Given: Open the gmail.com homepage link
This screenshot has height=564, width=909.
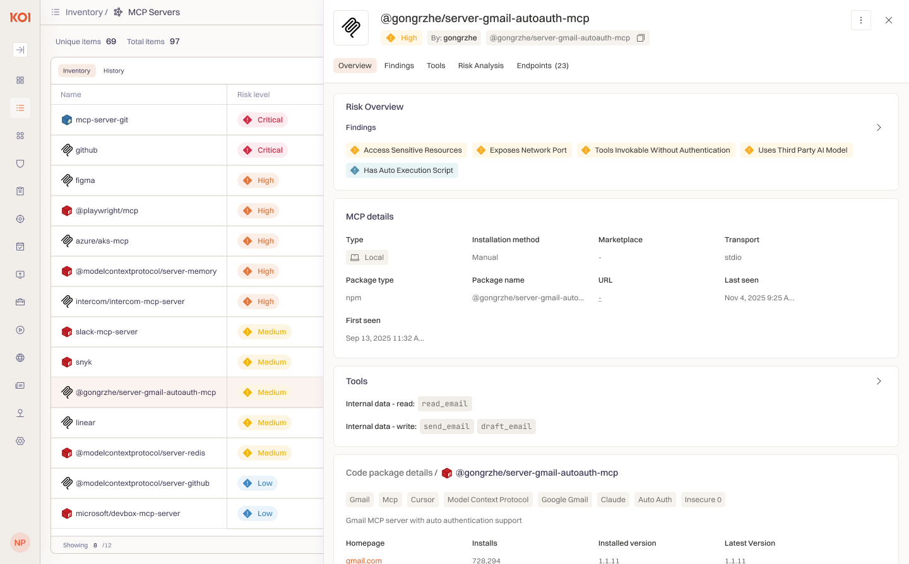Looking at the screenshot, I should click(x=364, y=560).
